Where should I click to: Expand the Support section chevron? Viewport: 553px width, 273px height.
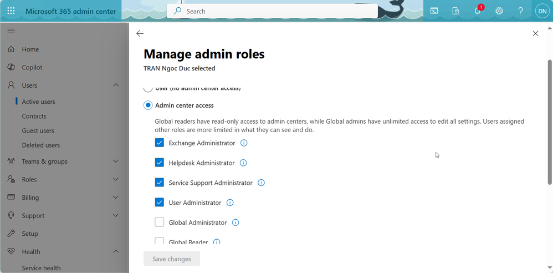(x=116, y=215)
